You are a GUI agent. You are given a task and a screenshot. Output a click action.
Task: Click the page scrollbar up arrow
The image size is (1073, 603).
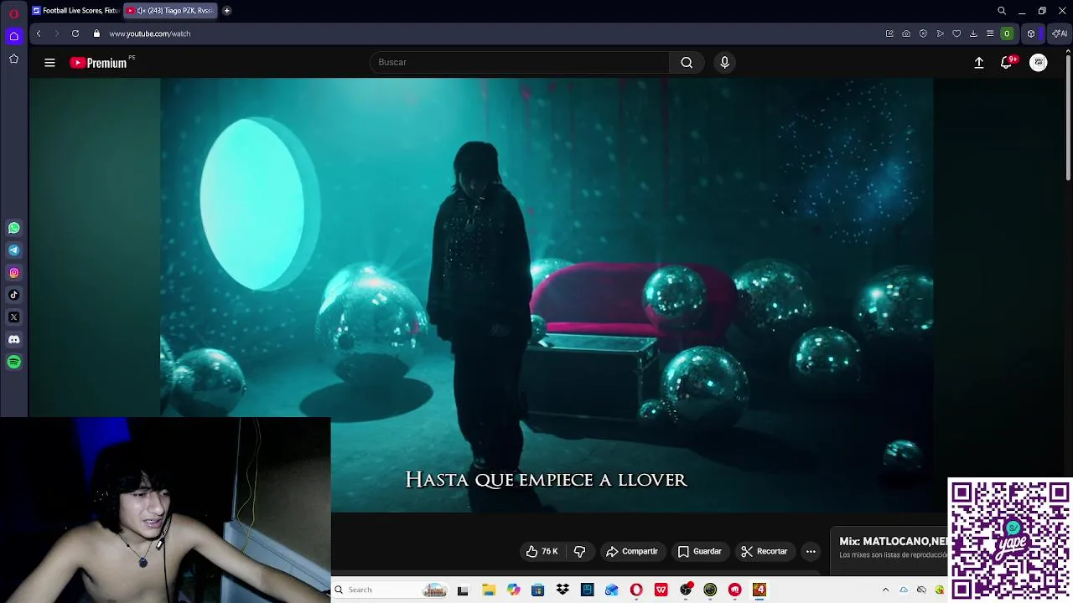1068,51
